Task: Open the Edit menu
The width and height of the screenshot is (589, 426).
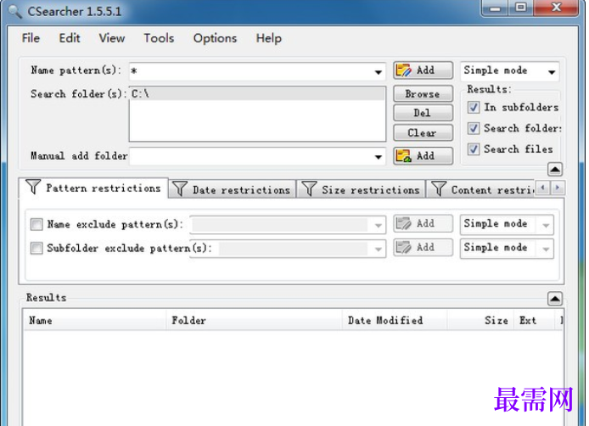Action: point(70,38)
